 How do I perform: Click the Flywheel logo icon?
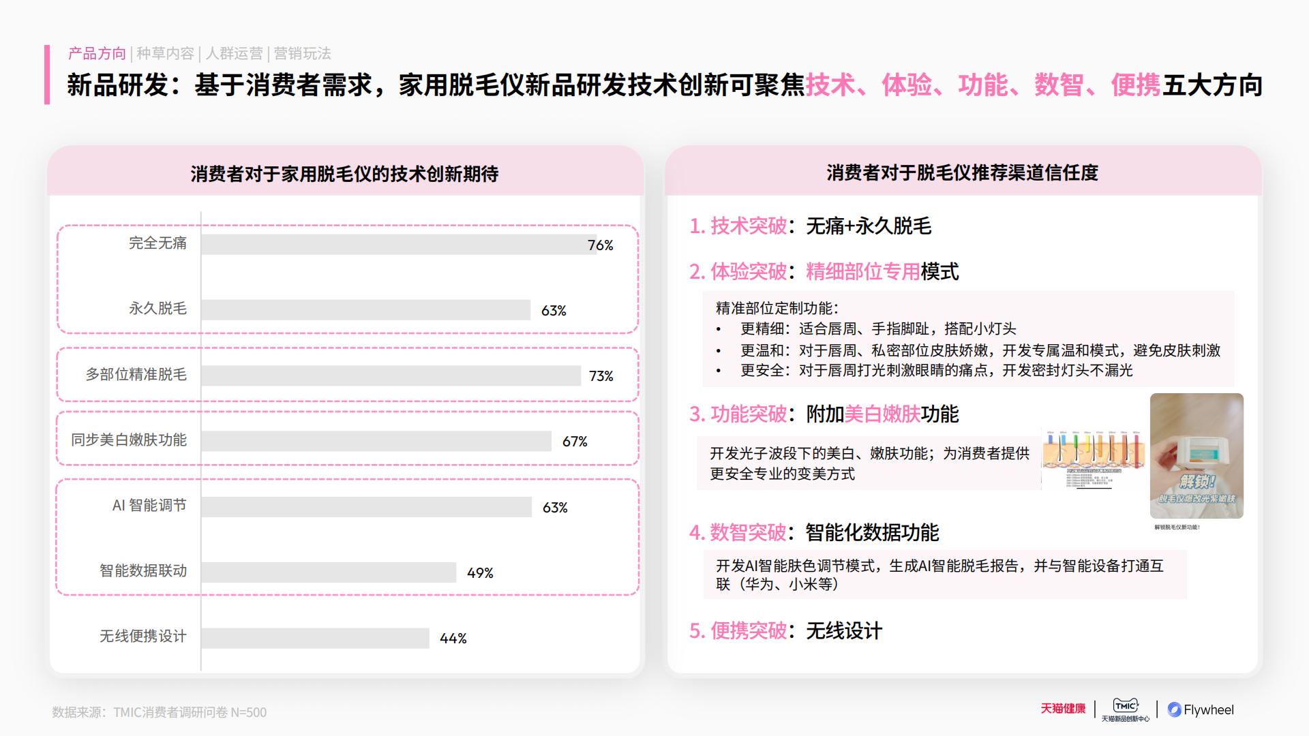pos(1174,709)
